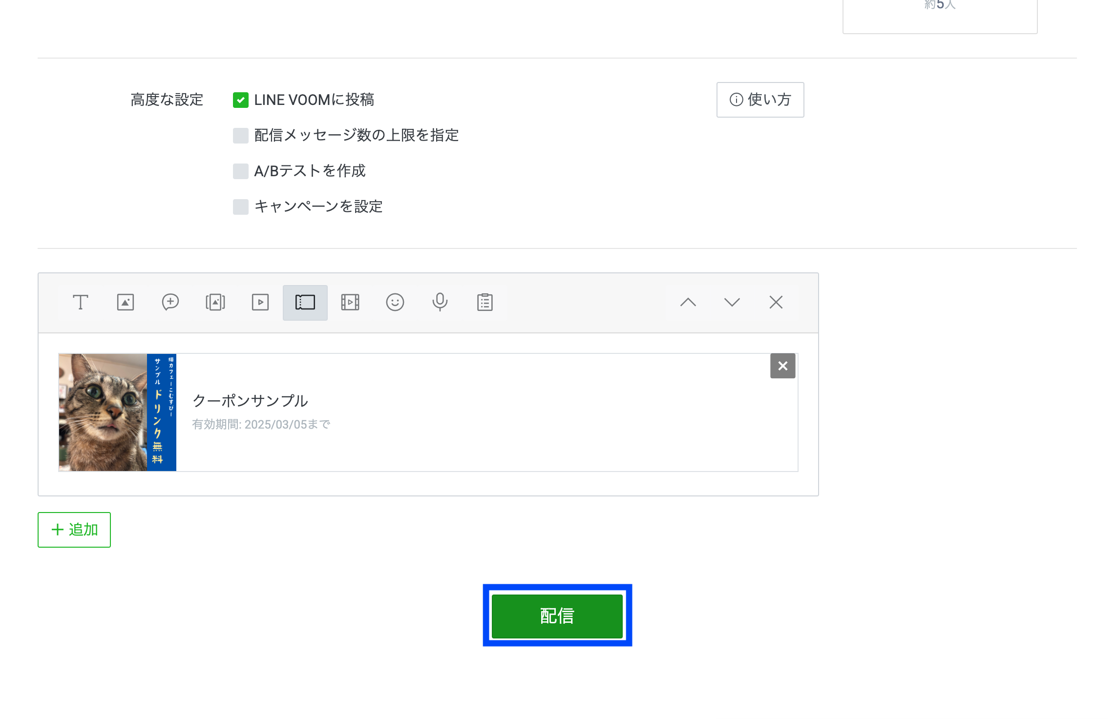Image resolution: width=1117 pixels, height=719 pixels.
Task: Select the video message icon
Action: [x=260, y=302]
